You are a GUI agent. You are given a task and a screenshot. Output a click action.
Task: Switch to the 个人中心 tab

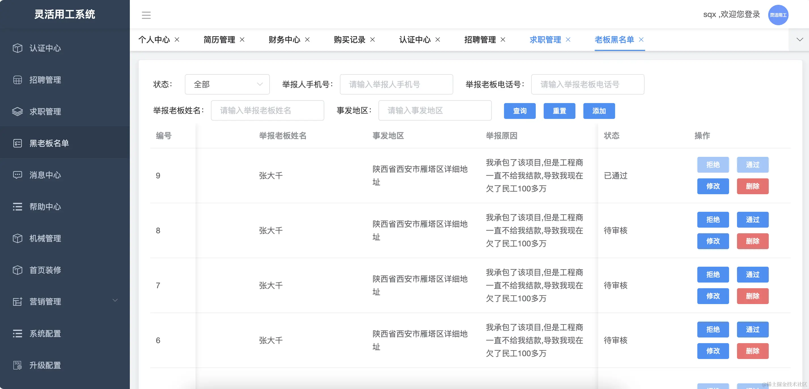pos(154,40)
